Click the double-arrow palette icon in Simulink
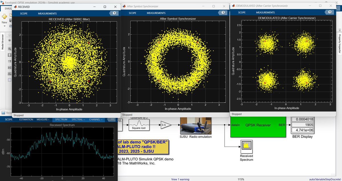342x181 pixels. pyautogui.click(x=9, y=61)
